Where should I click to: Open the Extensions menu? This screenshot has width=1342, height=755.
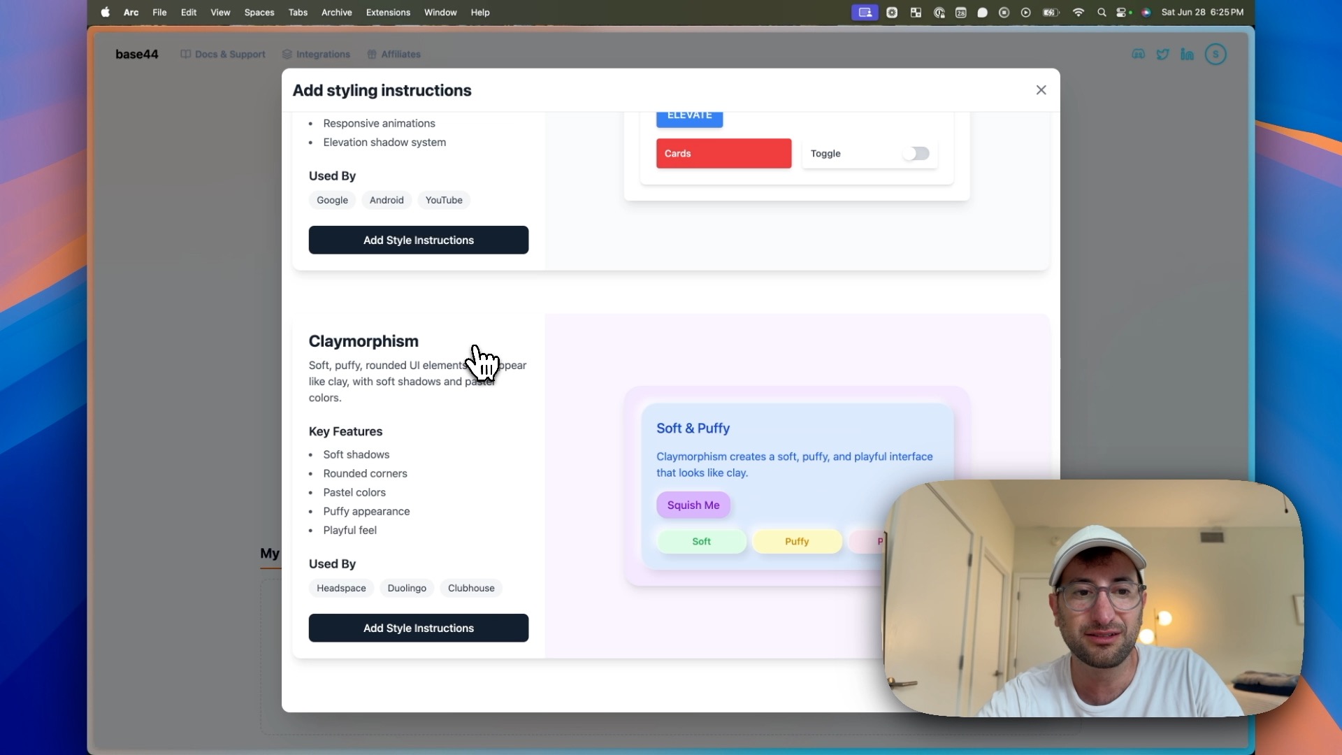tap(387, 12)
